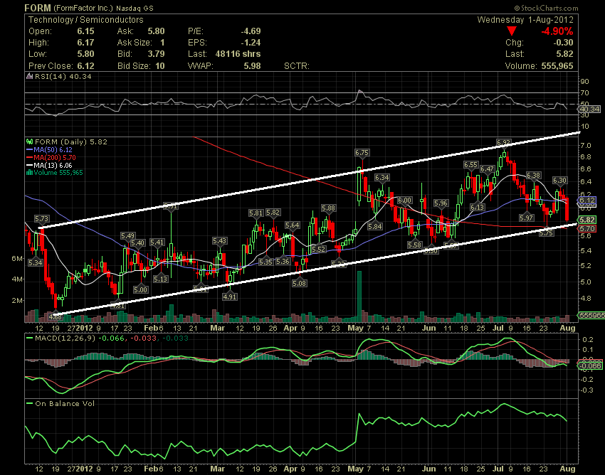Click the On Balance Vol panel label
The image size is (605, 475).
(65, 404)
